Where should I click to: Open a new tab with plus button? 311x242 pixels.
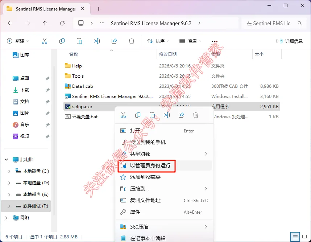(x=98, y=9)
